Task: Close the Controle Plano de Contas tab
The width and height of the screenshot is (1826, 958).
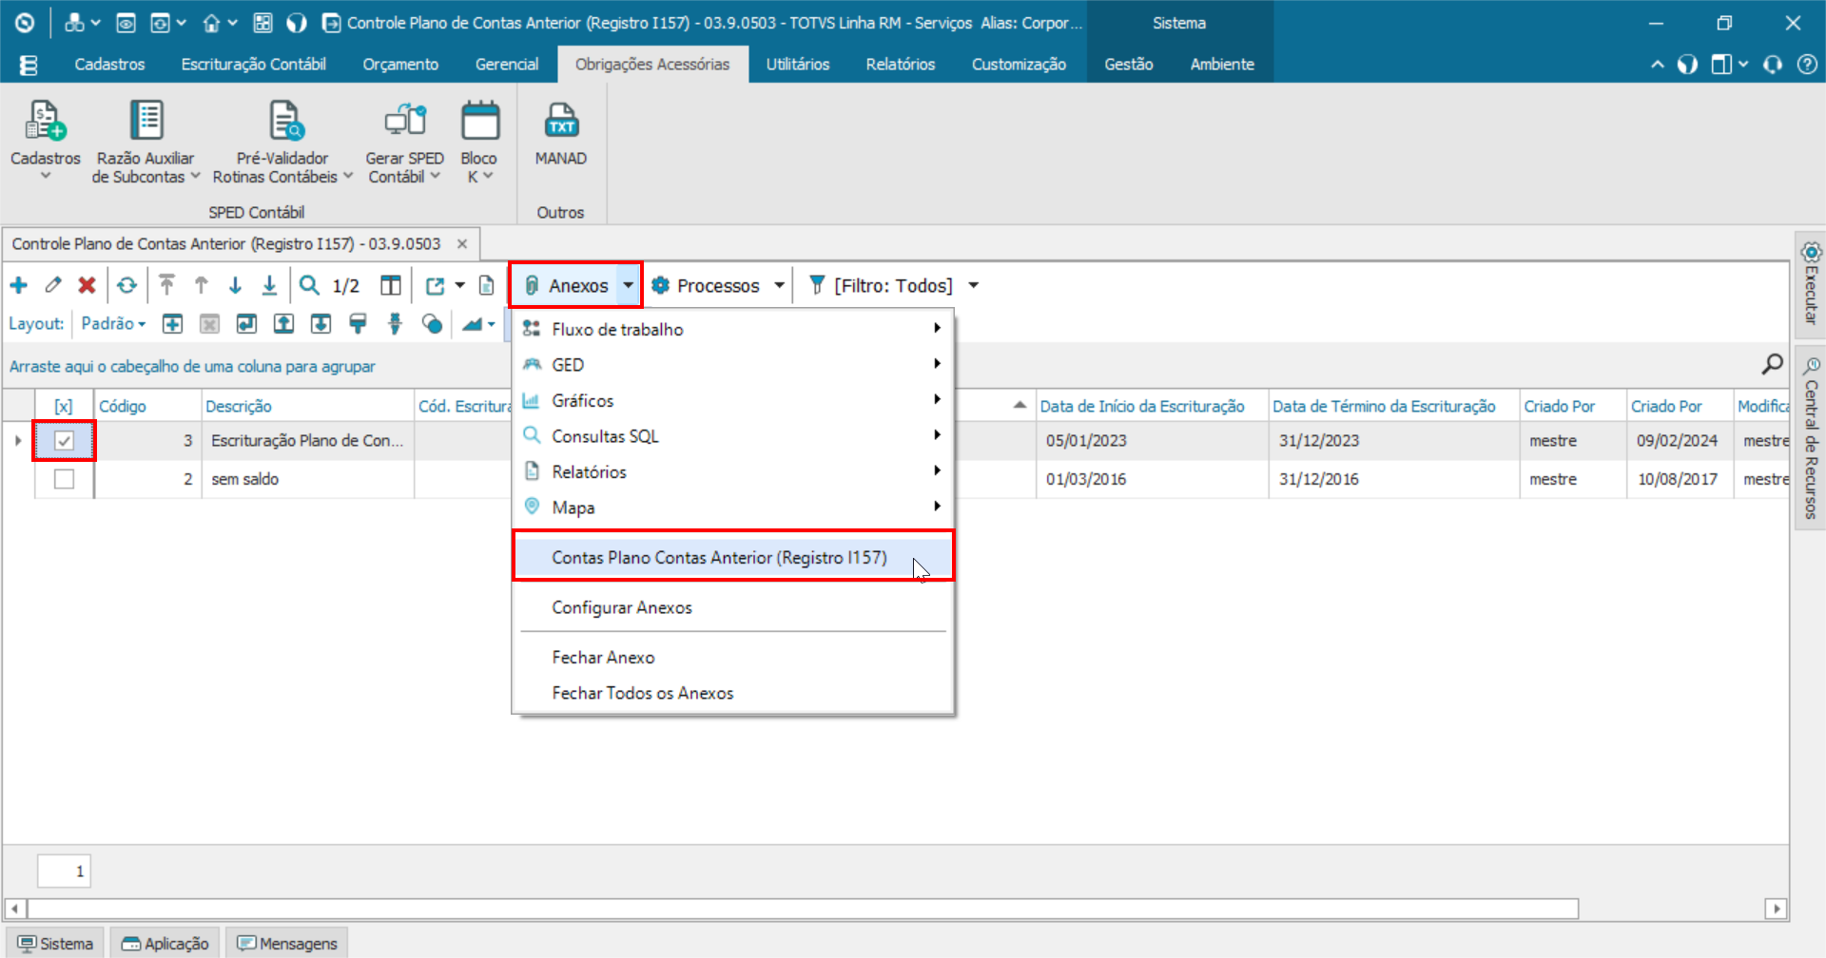Action: pyautogui.click(x=462, y=244)
